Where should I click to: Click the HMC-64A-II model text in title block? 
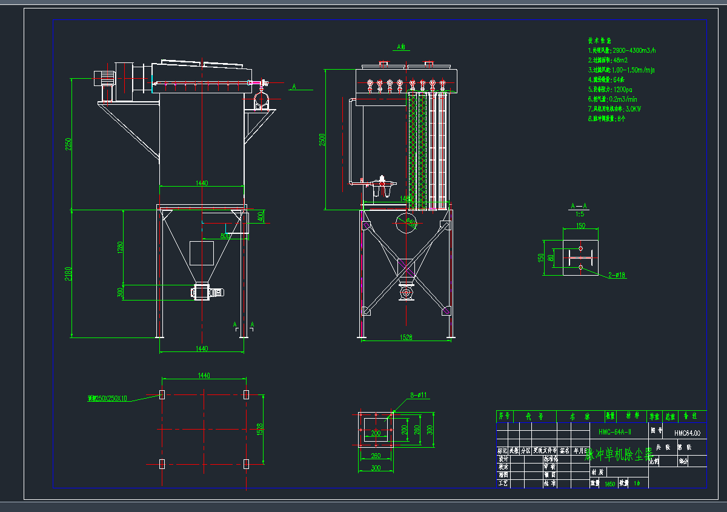coord(615,432)
